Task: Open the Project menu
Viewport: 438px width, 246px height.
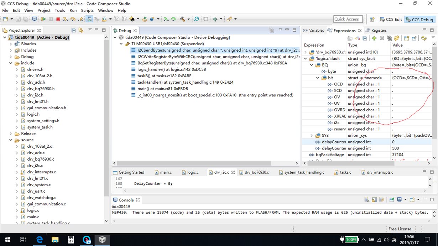Action: [44, 10]
